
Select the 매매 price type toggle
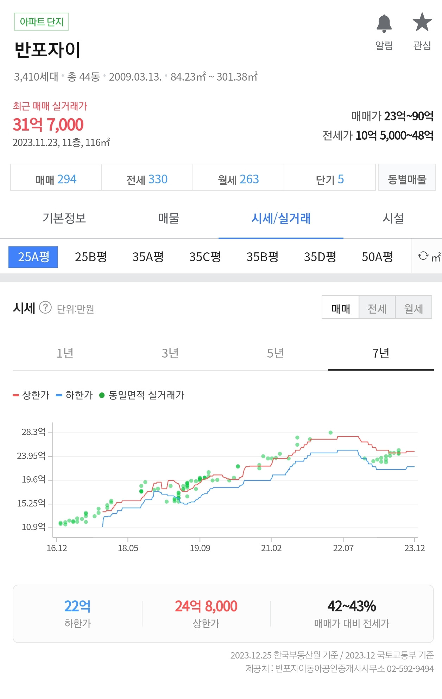341,307
